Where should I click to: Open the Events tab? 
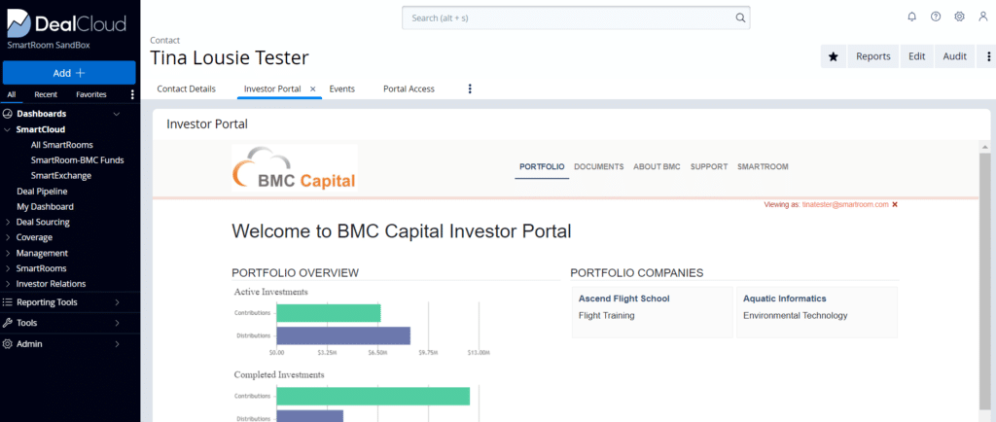point(341,88)
